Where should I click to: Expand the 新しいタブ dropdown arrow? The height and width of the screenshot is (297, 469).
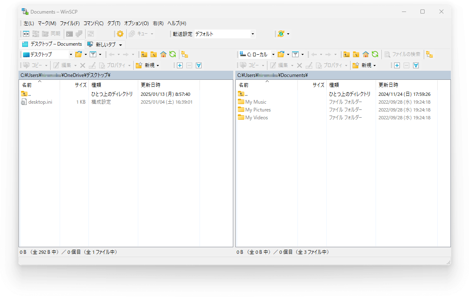click(x=121, y=45)
